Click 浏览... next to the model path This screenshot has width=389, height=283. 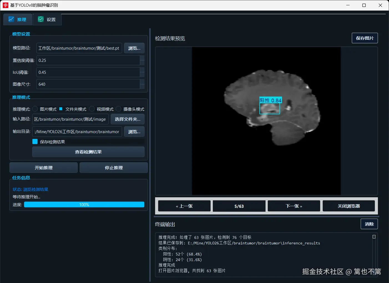click(134, 48)
